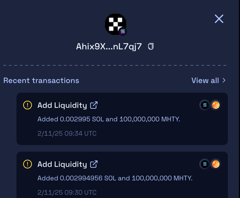This screenshot has height=198, width=240.
Task: Copy the Ahix9X...nL7qj7 wallet address
Action: (151, 46)
